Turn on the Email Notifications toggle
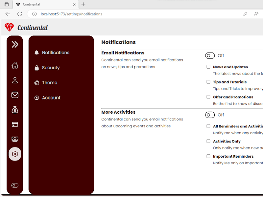263x197 pixels. [210, 55]
